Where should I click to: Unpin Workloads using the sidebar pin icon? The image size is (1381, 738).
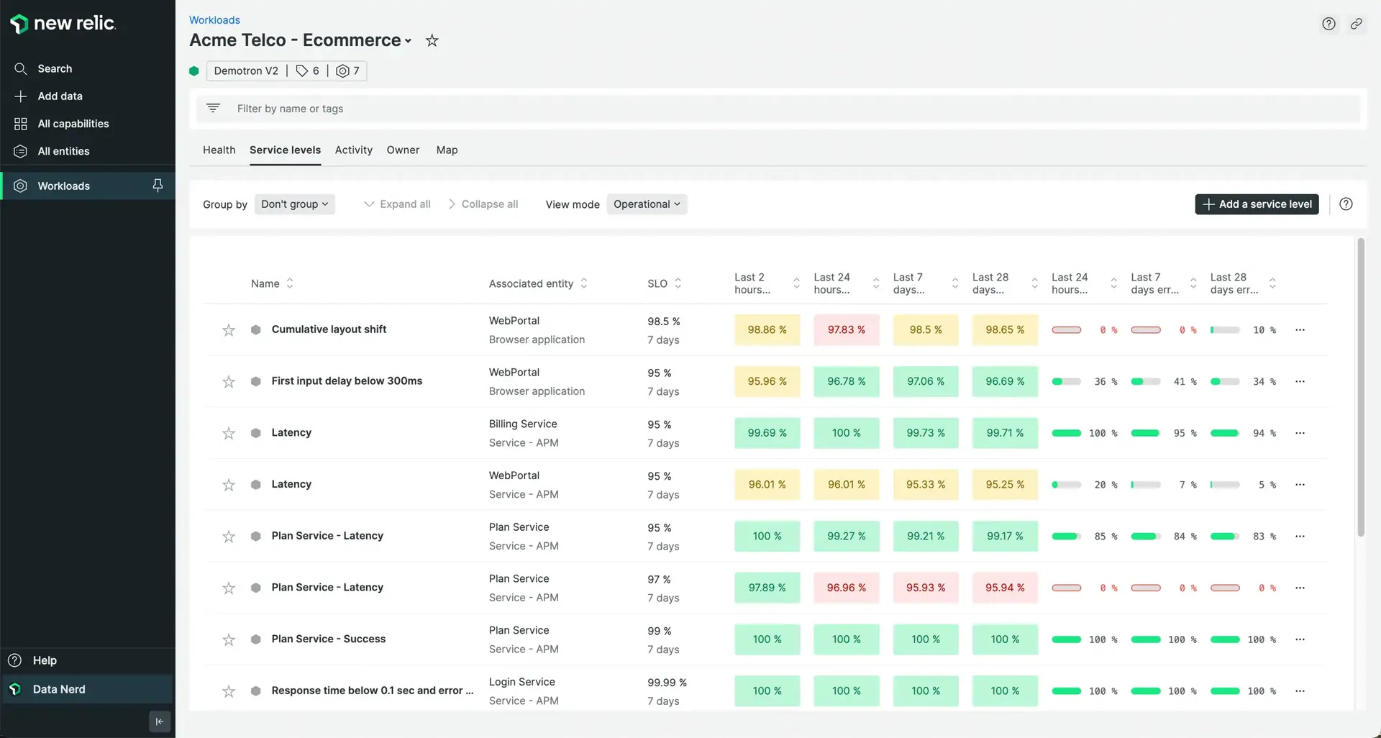tap(158, 186)
